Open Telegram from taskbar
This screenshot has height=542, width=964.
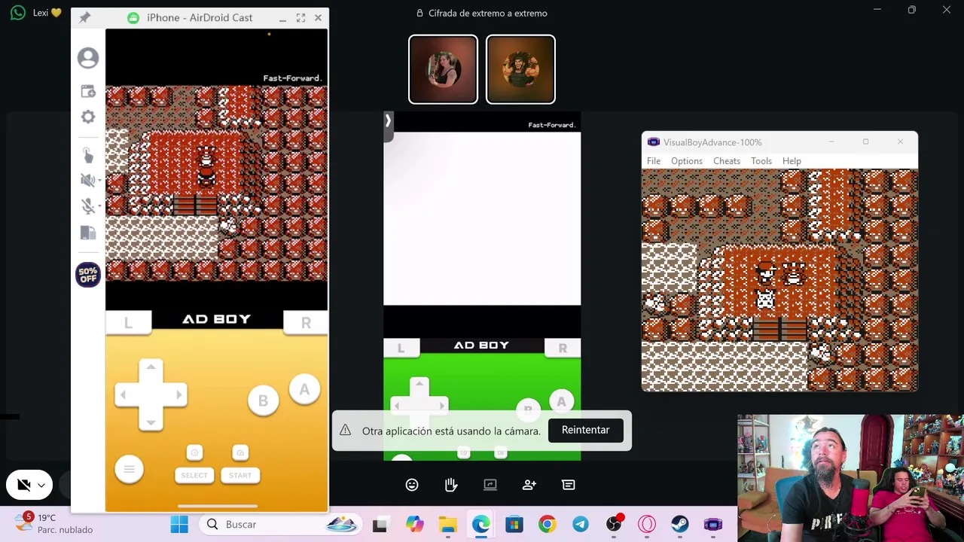581,525
